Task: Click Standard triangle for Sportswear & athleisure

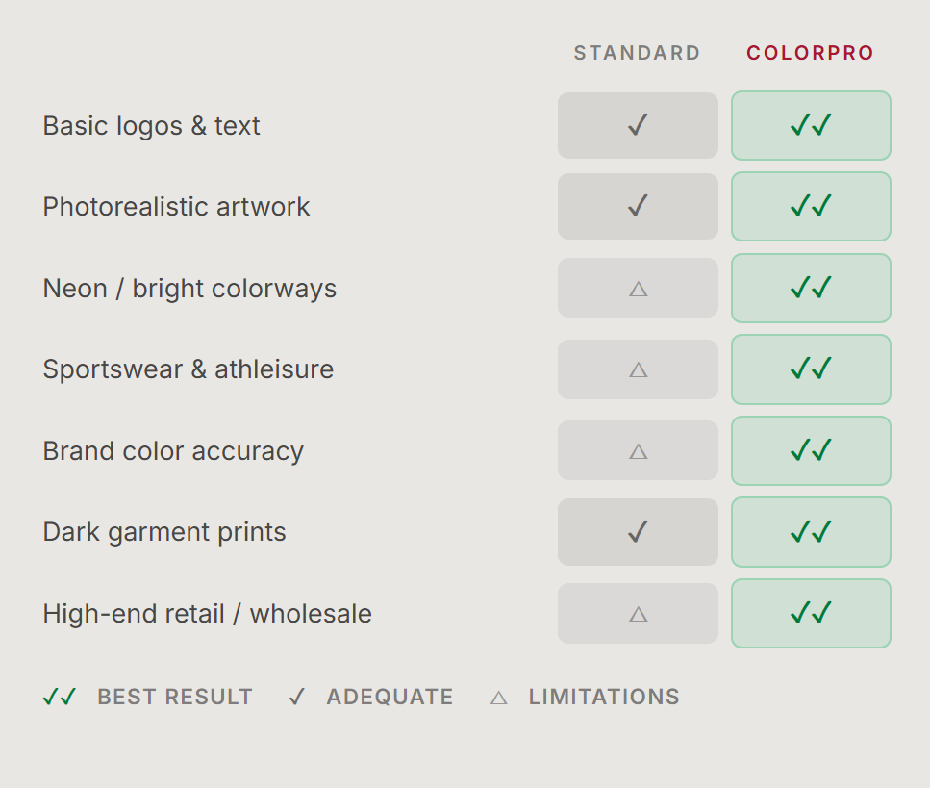Action: [x=638, y=369]
